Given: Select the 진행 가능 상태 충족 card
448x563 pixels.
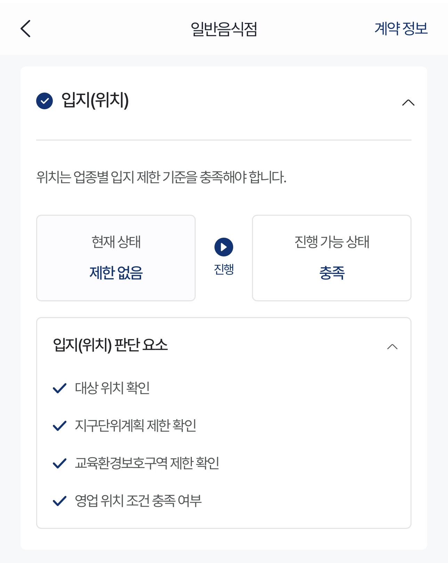Looking at the screenshot, I should pos(332,258).
